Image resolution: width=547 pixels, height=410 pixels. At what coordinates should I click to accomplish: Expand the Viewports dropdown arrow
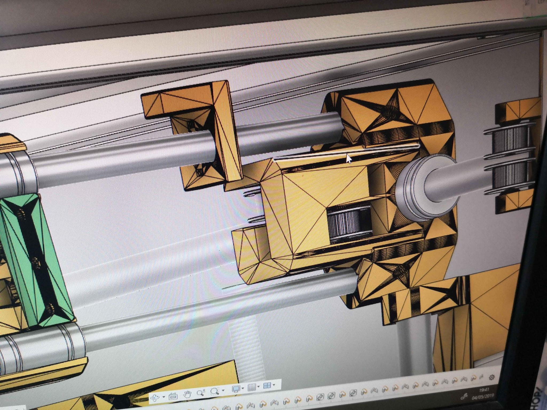point(274,385)
